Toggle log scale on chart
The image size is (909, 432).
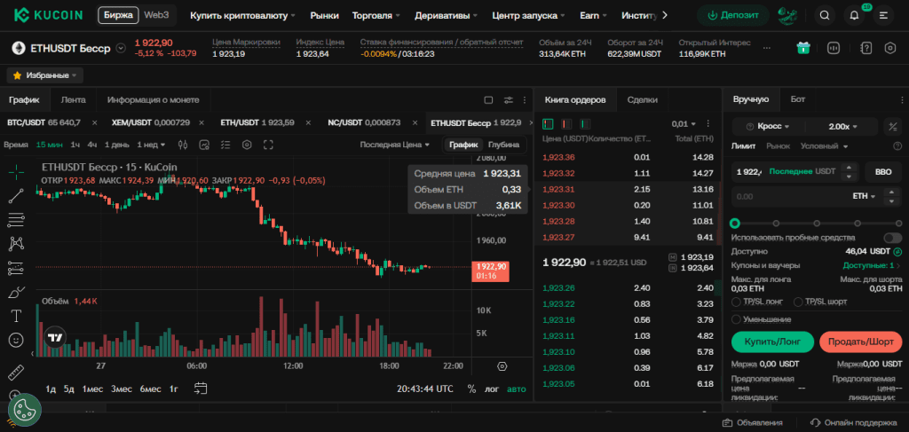point(492,389)
